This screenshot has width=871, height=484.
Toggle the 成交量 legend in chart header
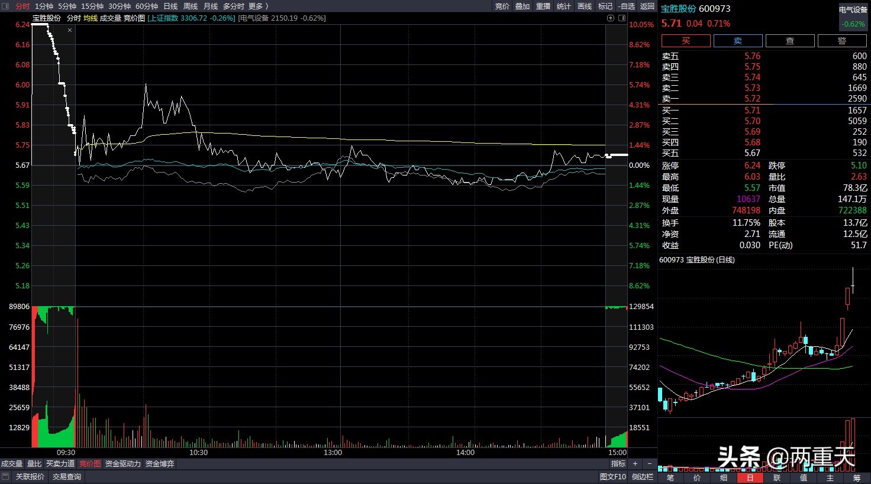(x=111, y=18)
